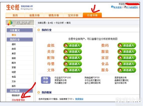The image size is (143, 106).
Task: Click the 行业分析 bar chart icon
Action: pos(10,22)
